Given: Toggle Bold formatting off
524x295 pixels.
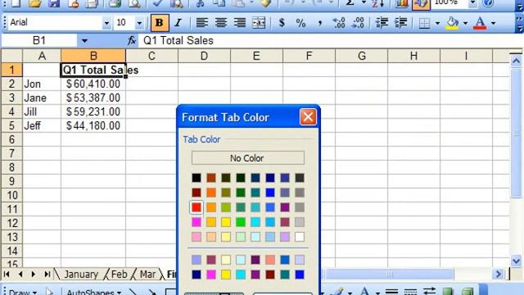Looking at the screenshot, I should (x=160, y=23).
